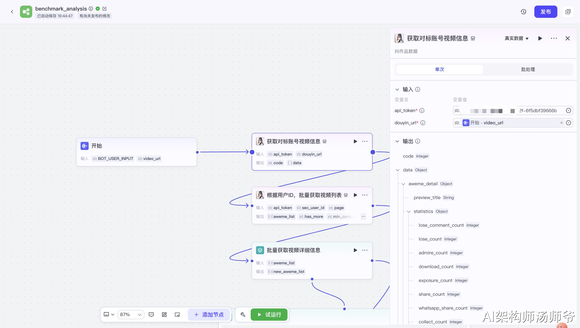Open the 真实数据 dropdown
This screenshot has width=580, height=328.
tap(516, 38)
